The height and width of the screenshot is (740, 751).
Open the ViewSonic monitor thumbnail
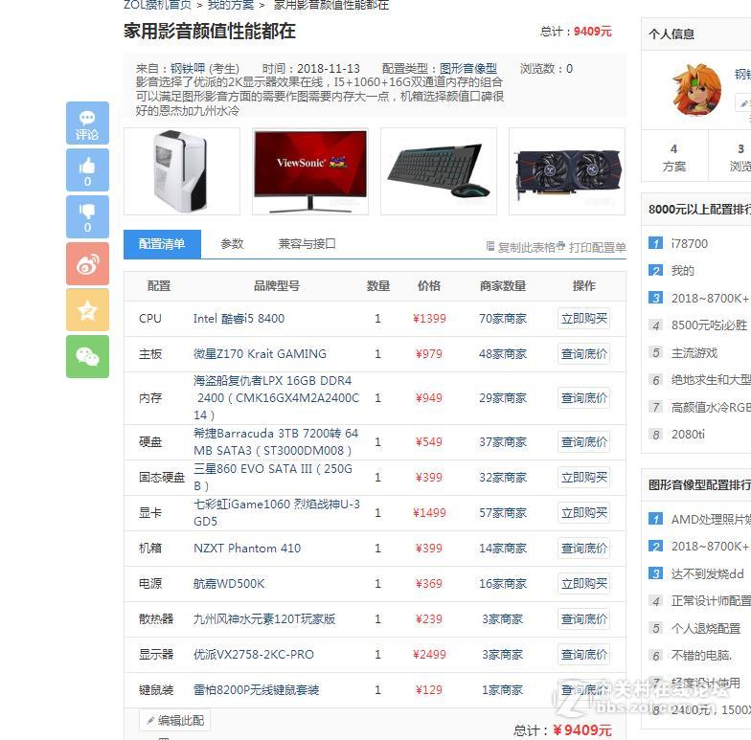point(310,171)
